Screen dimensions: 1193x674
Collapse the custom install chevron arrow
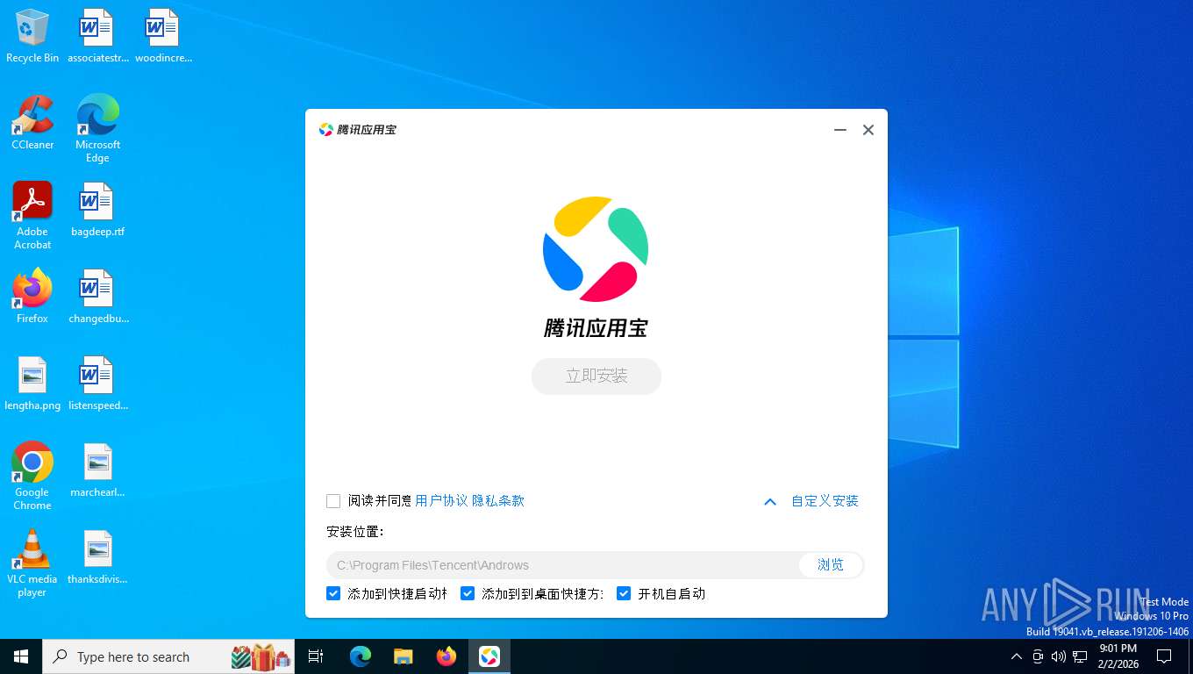click(x=770, y=502)
